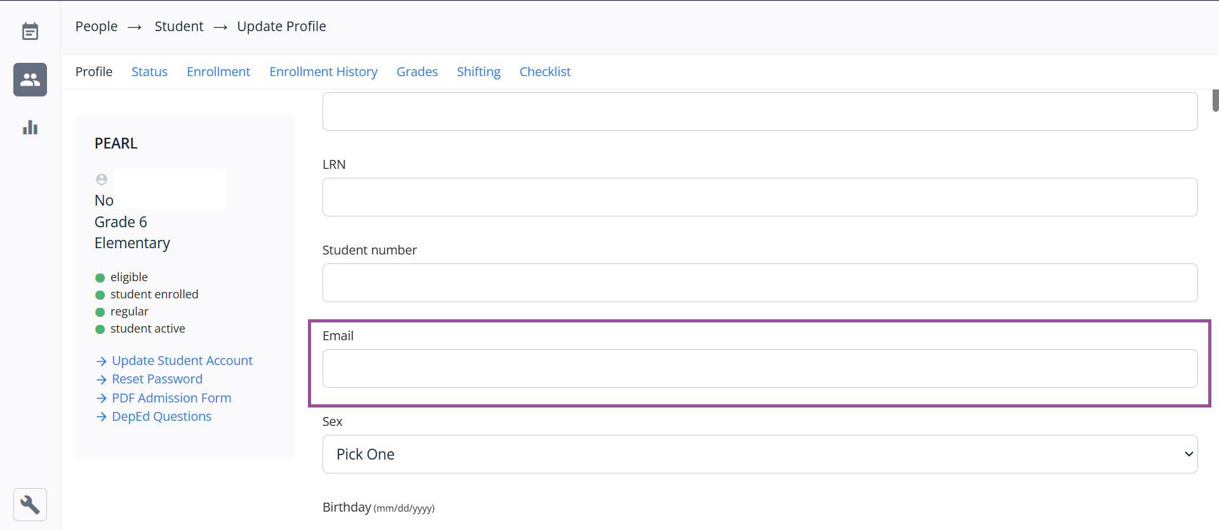
Task: Open the Checklist tab
Action: click(x=545, y=72)
